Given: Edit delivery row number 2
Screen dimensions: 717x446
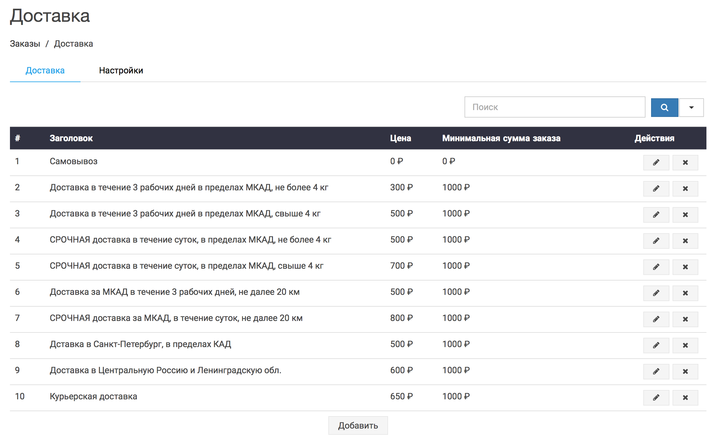Looking at the screenshot, I should coord(656,188).
